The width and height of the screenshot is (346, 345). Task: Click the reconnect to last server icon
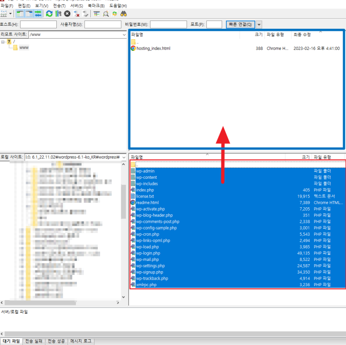point(85,14)
